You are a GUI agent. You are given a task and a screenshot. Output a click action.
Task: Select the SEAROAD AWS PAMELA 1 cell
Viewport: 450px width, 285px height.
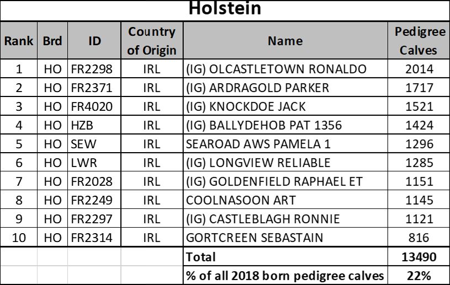285,143
